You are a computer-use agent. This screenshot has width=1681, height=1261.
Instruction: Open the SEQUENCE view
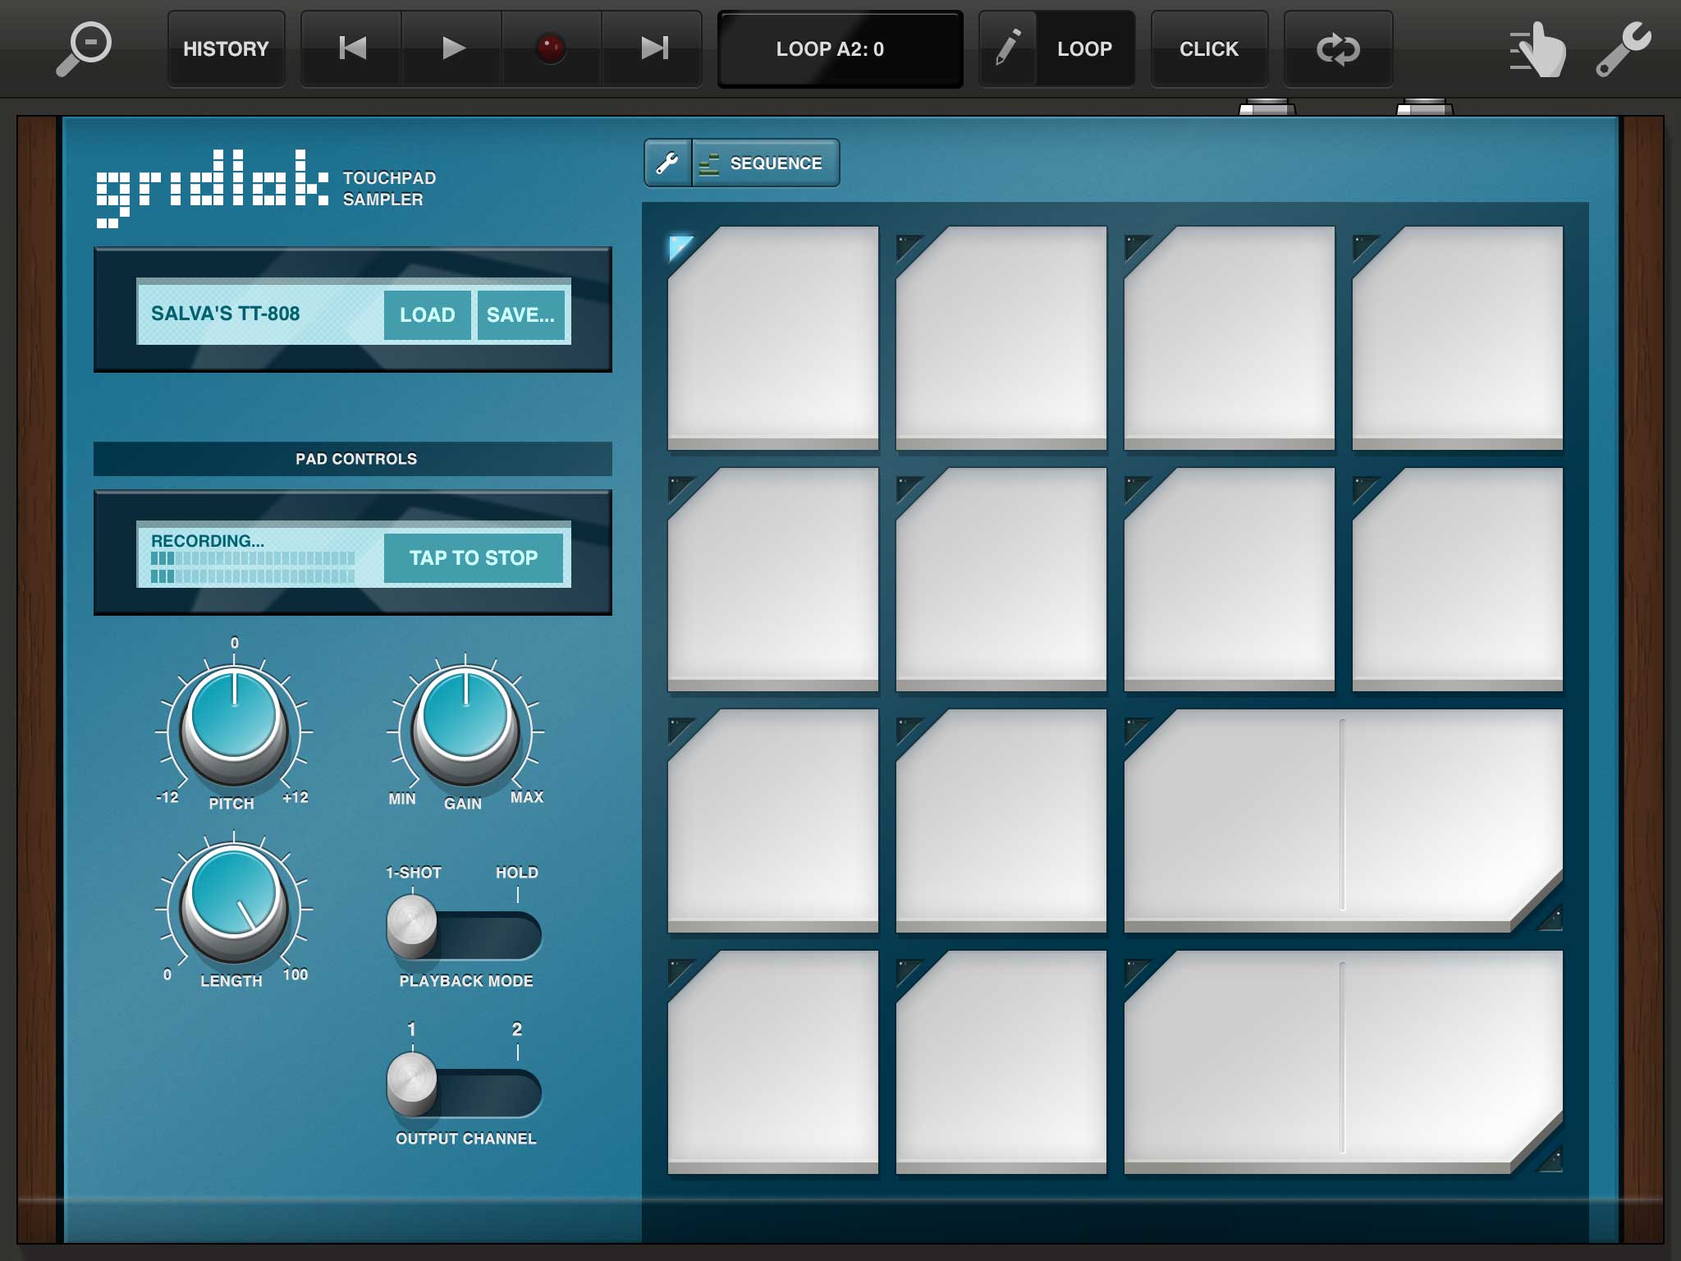tap(766, 163)
